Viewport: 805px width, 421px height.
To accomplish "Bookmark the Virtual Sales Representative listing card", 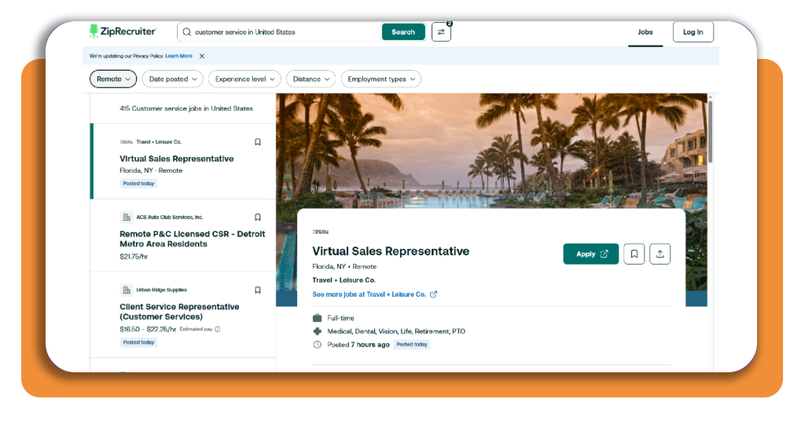I will click(258, 142).
